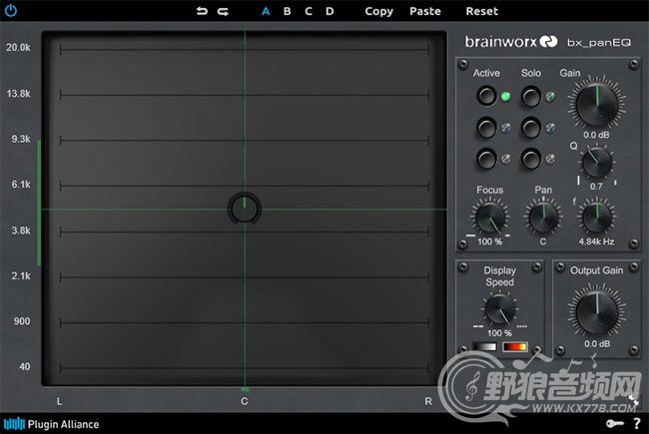Screen dimensions: 649x434
Task: Click the 6.1k frequency label
Action: 21,185
